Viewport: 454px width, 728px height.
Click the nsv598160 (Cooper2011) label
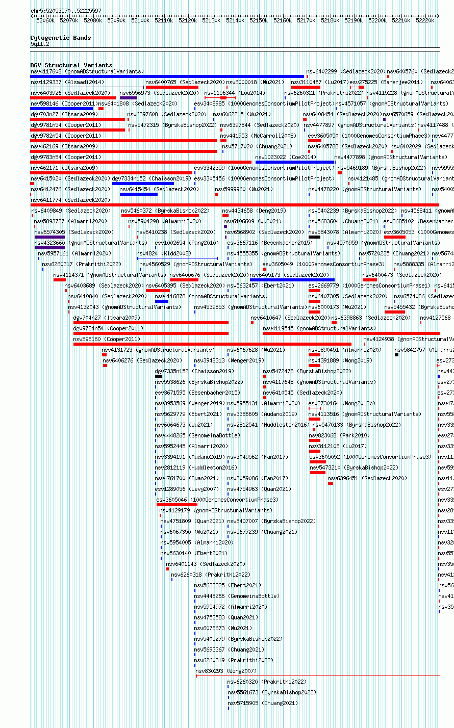(107, 339)
